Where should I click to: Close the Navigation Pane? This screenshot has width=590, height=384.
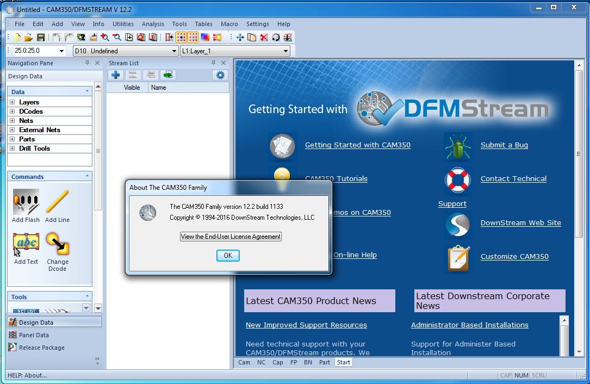click(97, 63)
